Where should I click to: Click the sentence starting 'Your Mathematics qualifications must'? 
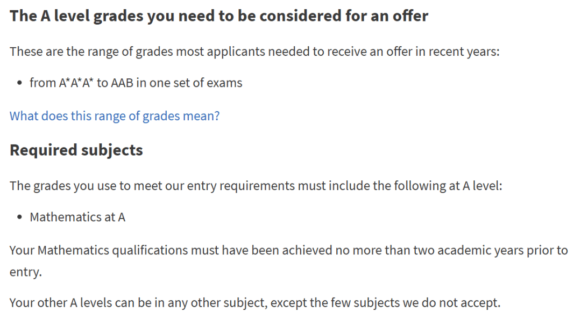(288, 250)
